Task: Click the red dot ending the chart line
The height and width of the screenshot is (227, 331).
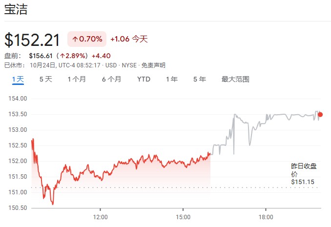Action: coord(320,114)
